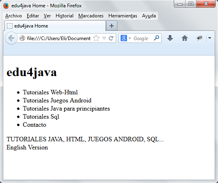Image resolution: width=218 pixels, height=183 pixels.
Task: Open the search engine selector dropdown arrow
Action: pyautogui.click(x=130, y=38)
